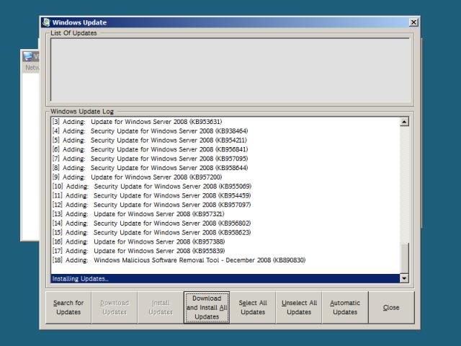Click the log scrollbar up arrow

(x=404, y=122)
